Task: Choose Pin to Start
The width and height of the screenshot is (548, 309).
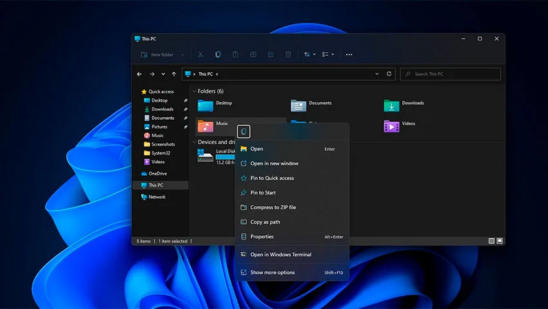Action: tap(292, 192)
